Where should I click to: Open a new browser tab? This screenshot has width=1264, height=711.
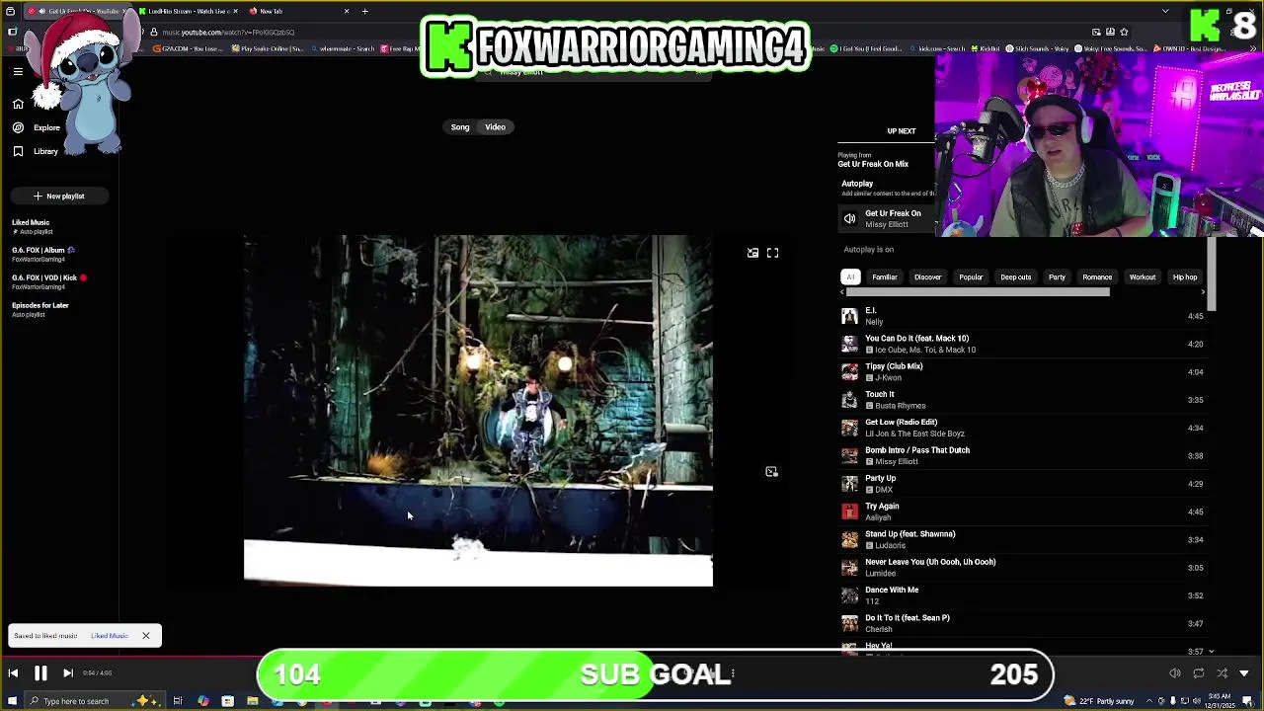point(364,11)
